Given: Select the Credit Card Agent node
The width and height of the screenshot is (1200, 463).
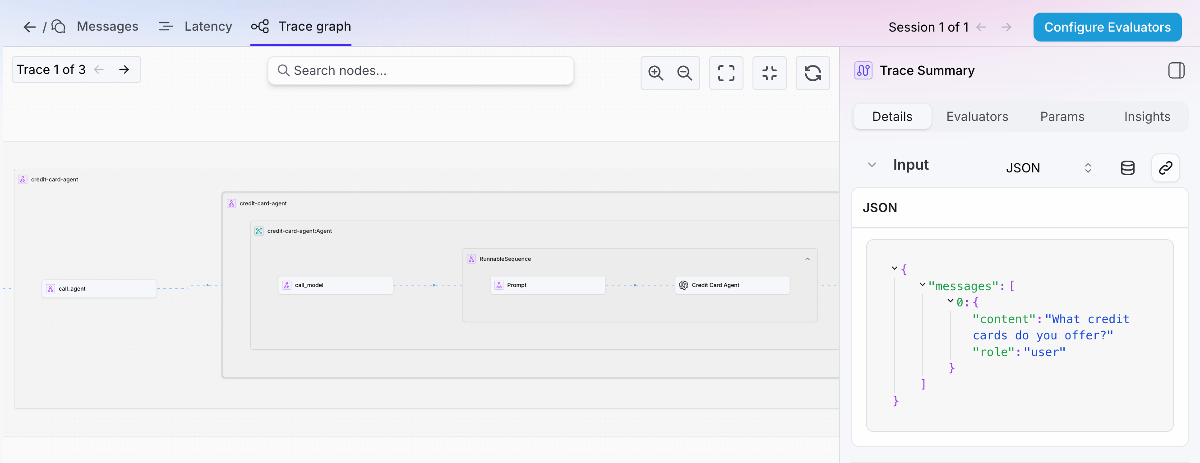Looking at the screenshot, I should [732, 285].
